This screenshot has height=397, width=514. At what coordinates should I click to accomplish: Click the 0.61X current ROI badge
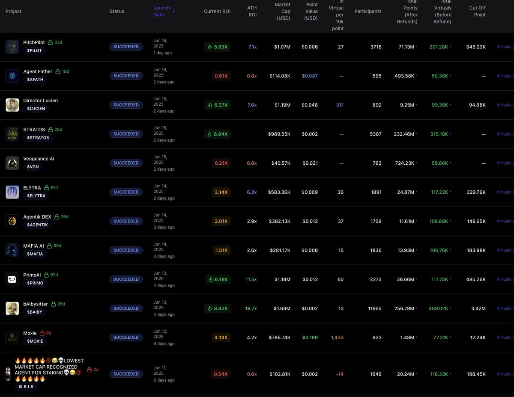221,76
